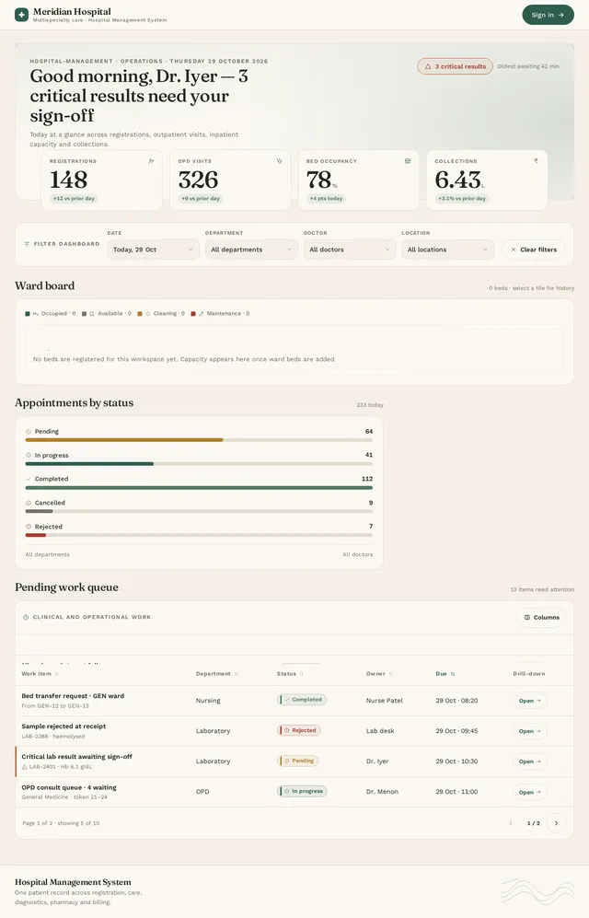Open the Sample rejected at receipt drill-down

coord(530,731)
